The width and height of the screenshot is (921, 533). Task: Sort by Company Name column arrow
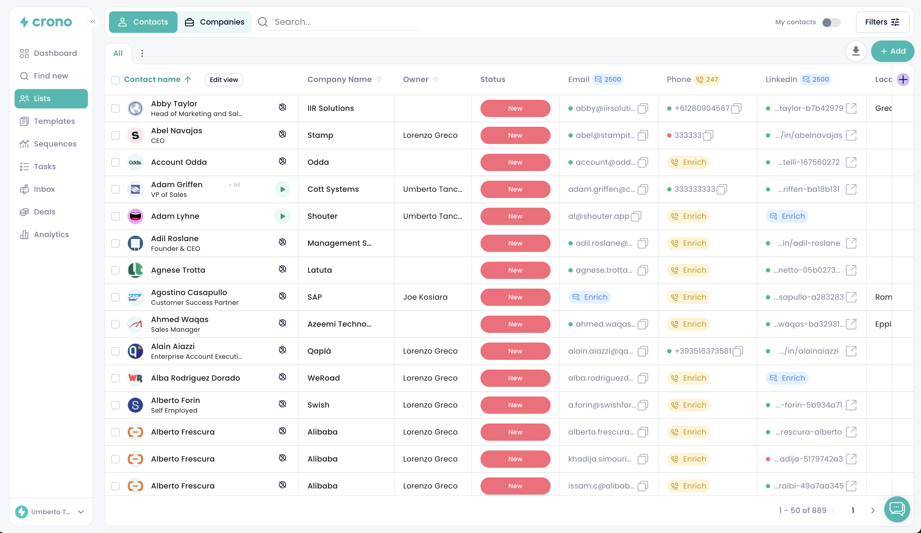pyautogui.click(x=379, y=80)
